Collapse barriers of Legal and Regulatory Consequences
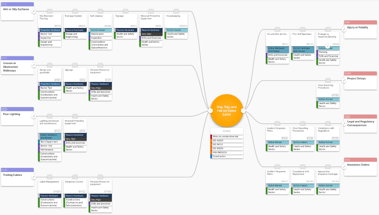Screen dimensions: 379x215 [x=344, y=124]
